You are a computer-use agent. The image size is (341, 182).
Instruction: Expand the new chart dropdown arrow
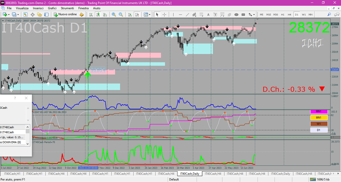9,14
